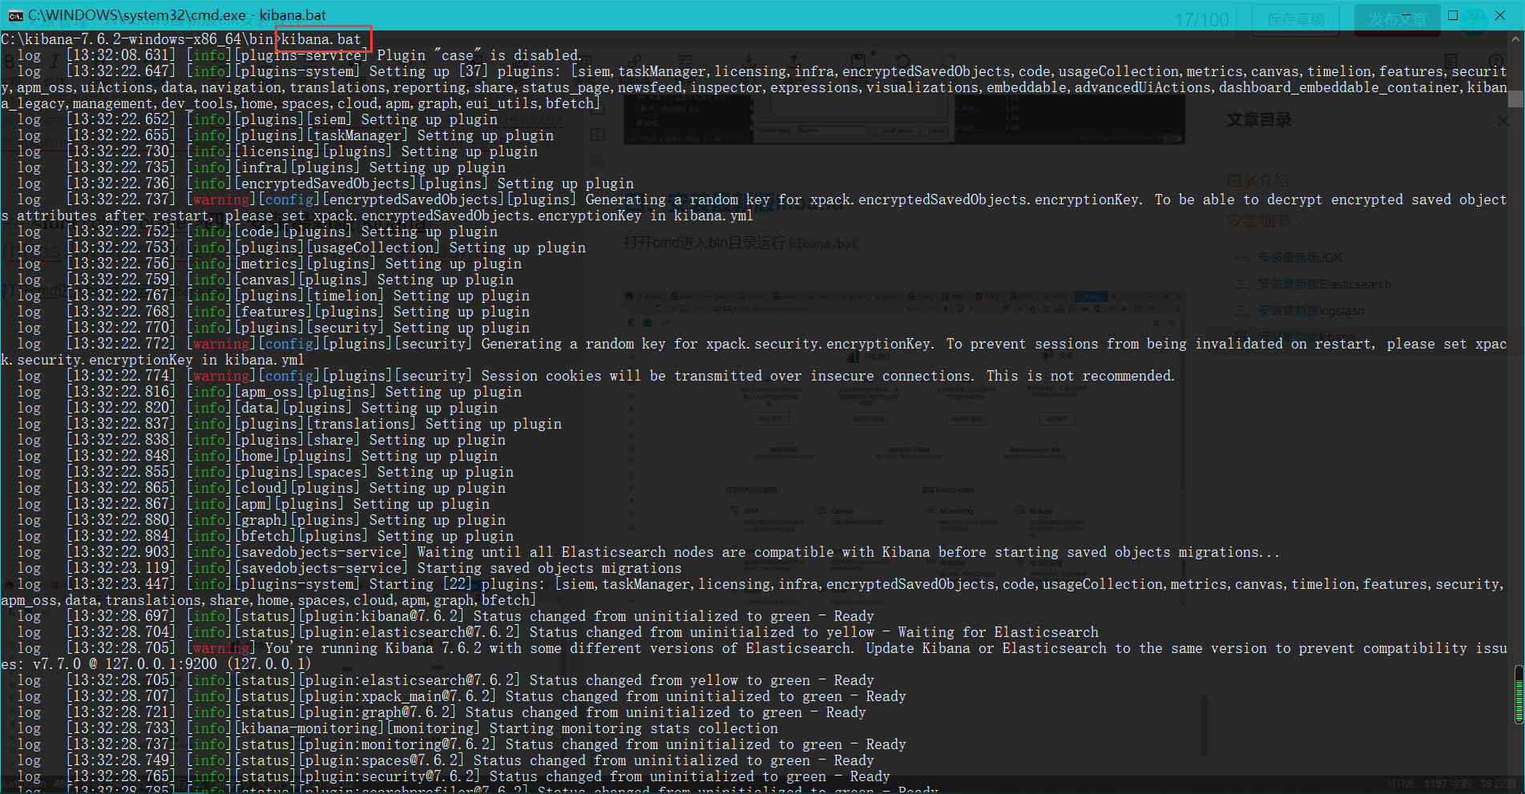1525x794 pixels.
Task: Click 'Waiting for Elasticsearch' status text
Action: [x=998, y=632]
